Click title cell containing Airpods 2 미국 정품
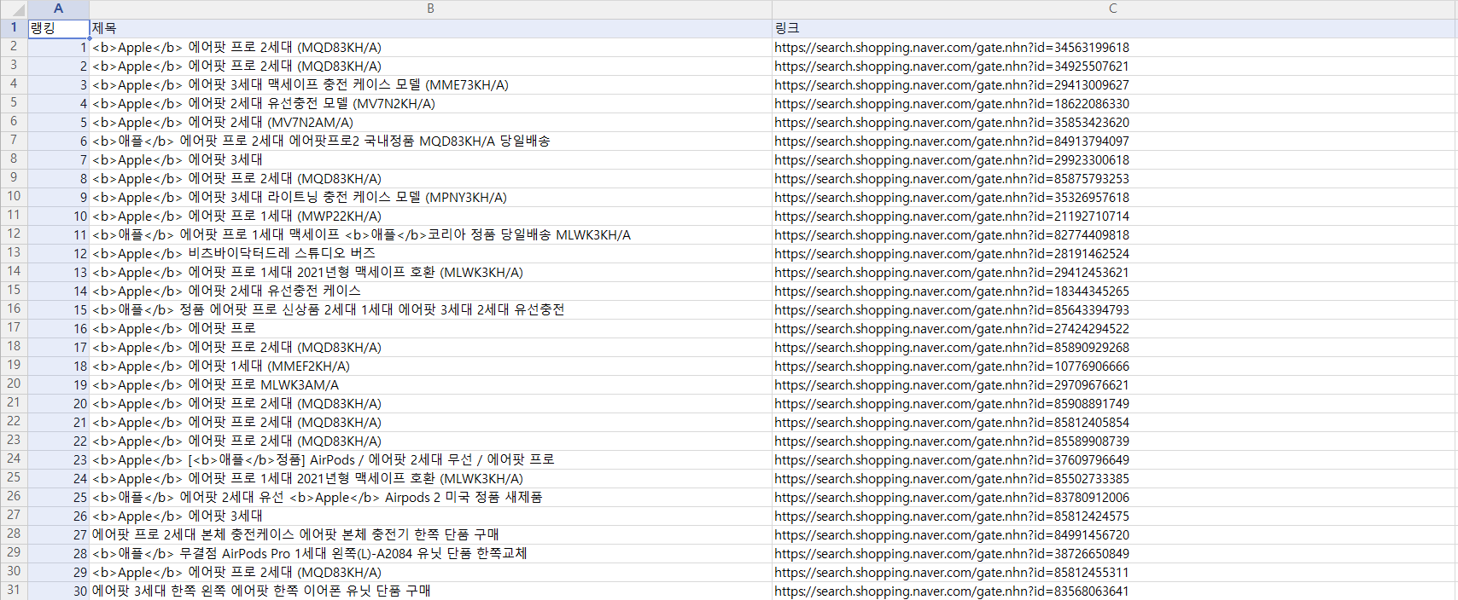 (430, 497)
